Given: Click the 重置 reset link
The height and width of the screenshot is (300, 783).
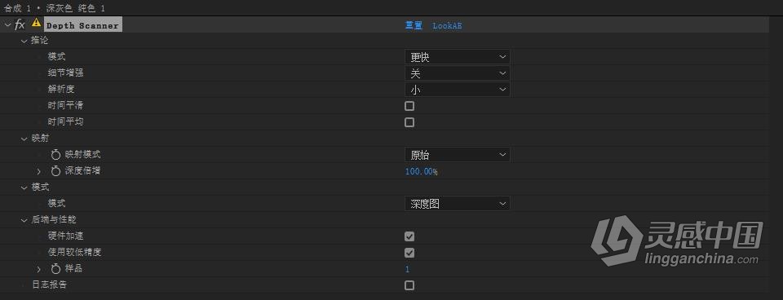Looking at the screenshot, I should pos(414,25).
